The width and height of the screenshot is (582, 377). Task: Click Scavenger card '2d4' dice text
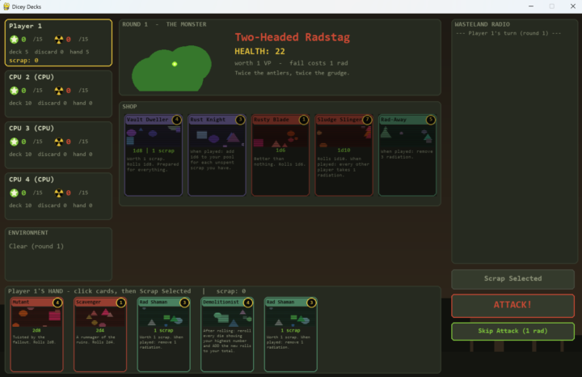coord(100,330)
